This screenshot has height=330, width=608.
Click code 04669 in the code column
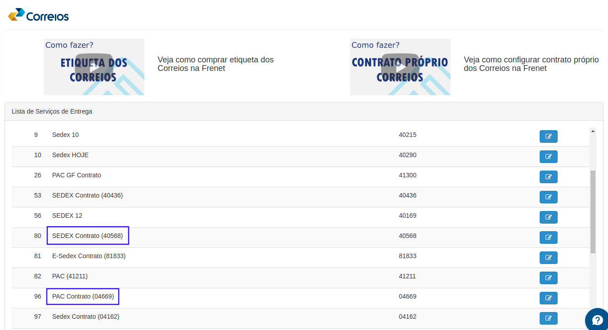pos(407,296)
